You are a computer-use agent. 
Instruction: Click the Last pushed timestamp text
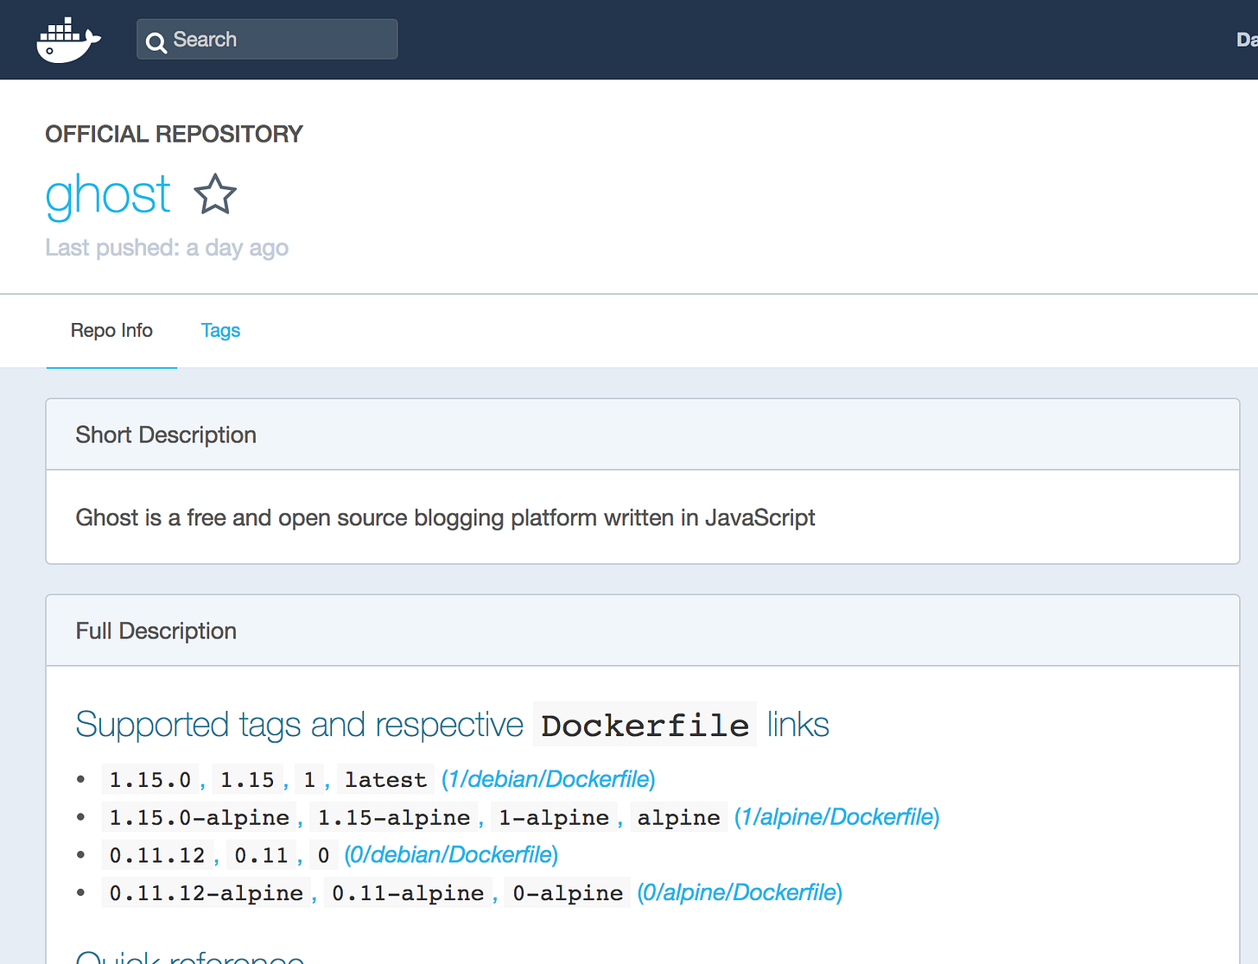pyautogui.click(x=167, y=248)
